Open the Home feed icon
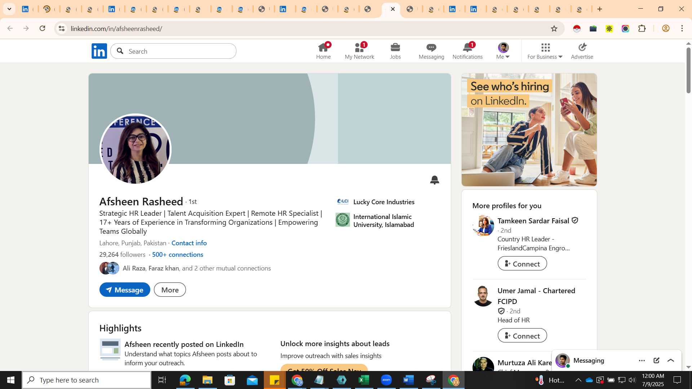Screen dimensions: 692x389 pos(323,51)
